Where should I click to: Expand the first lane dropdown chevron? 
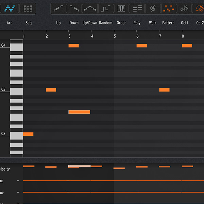18,181
